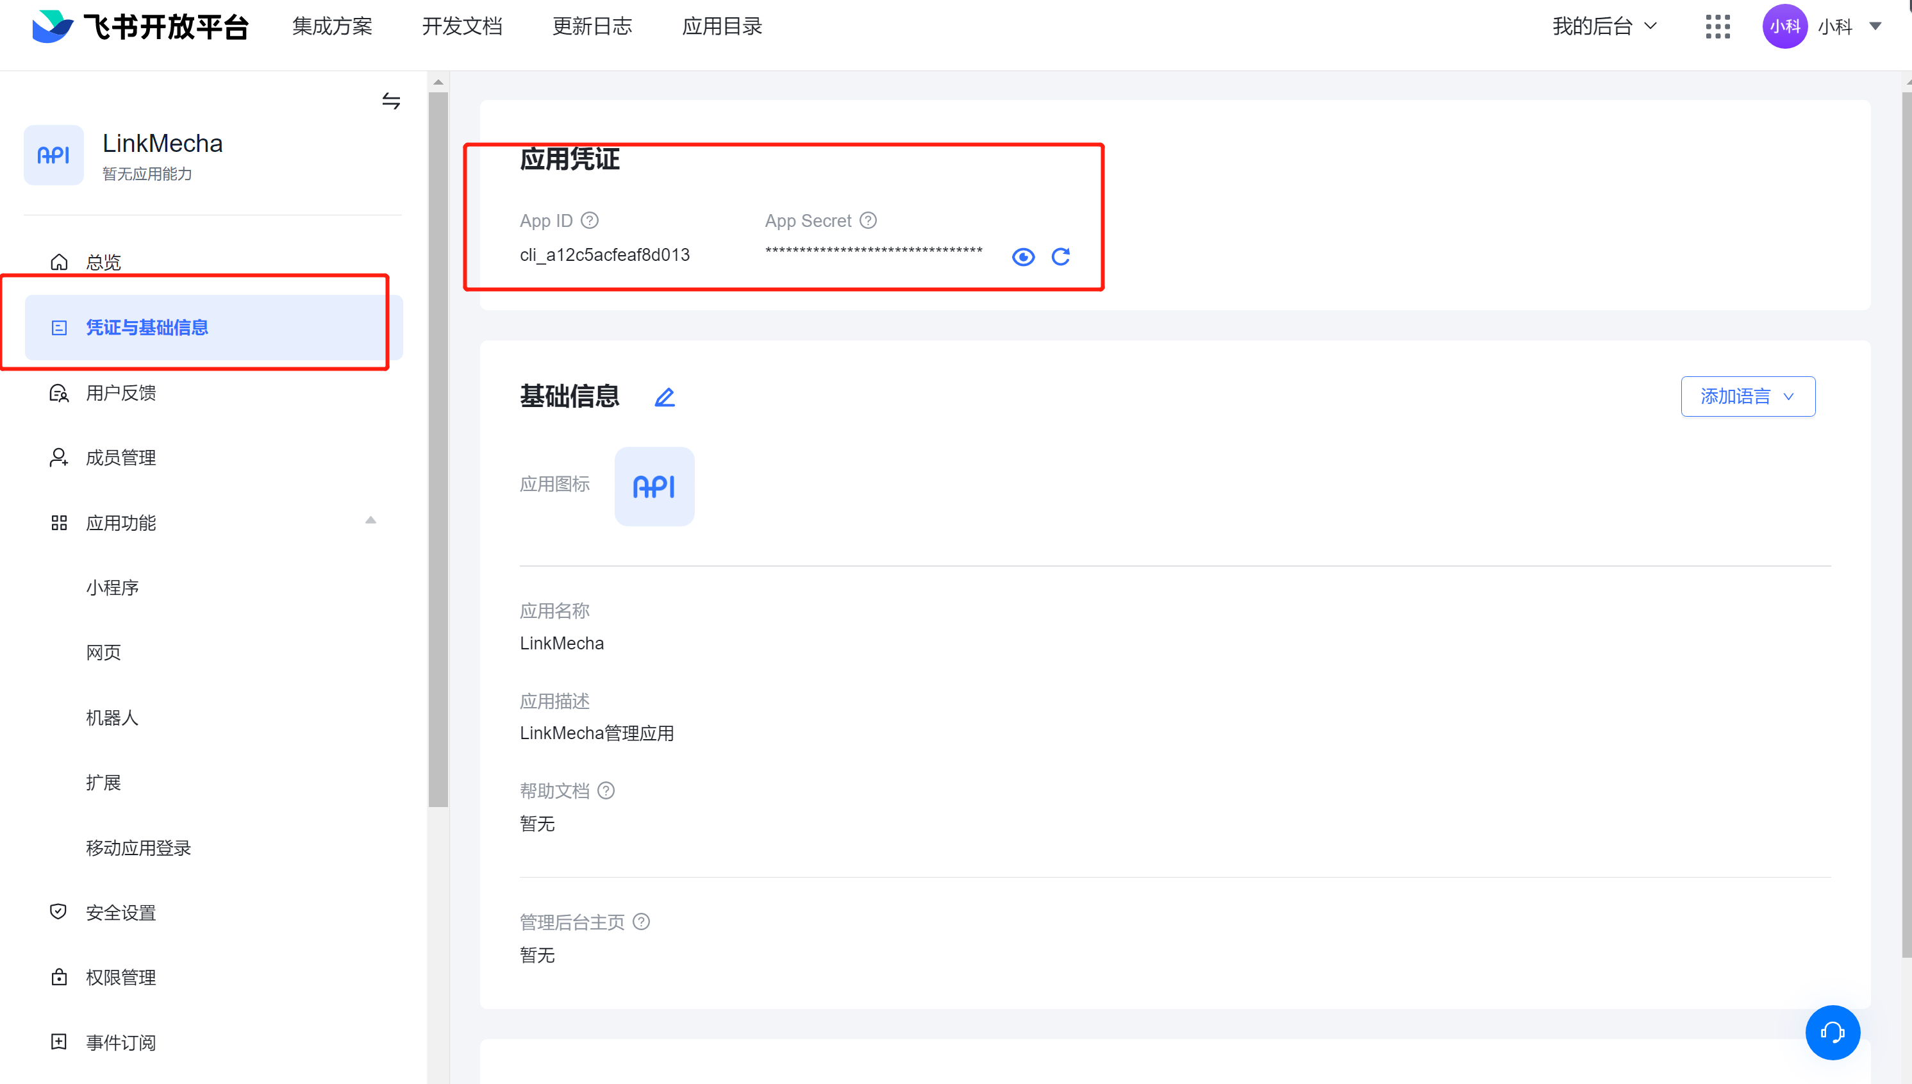Open the blue headset support button
The height and width of the screenshot is (1084, 1912).
click(x=1833, y=1033)
